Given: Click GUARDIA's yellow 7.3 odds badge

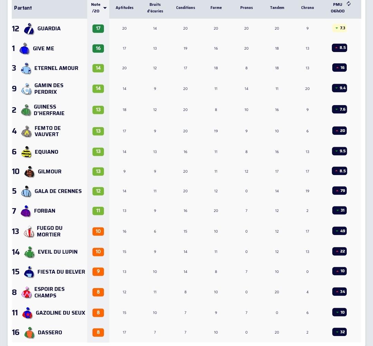Looking at the screenshot, I should pyautogui.click(x=339, y=28).
